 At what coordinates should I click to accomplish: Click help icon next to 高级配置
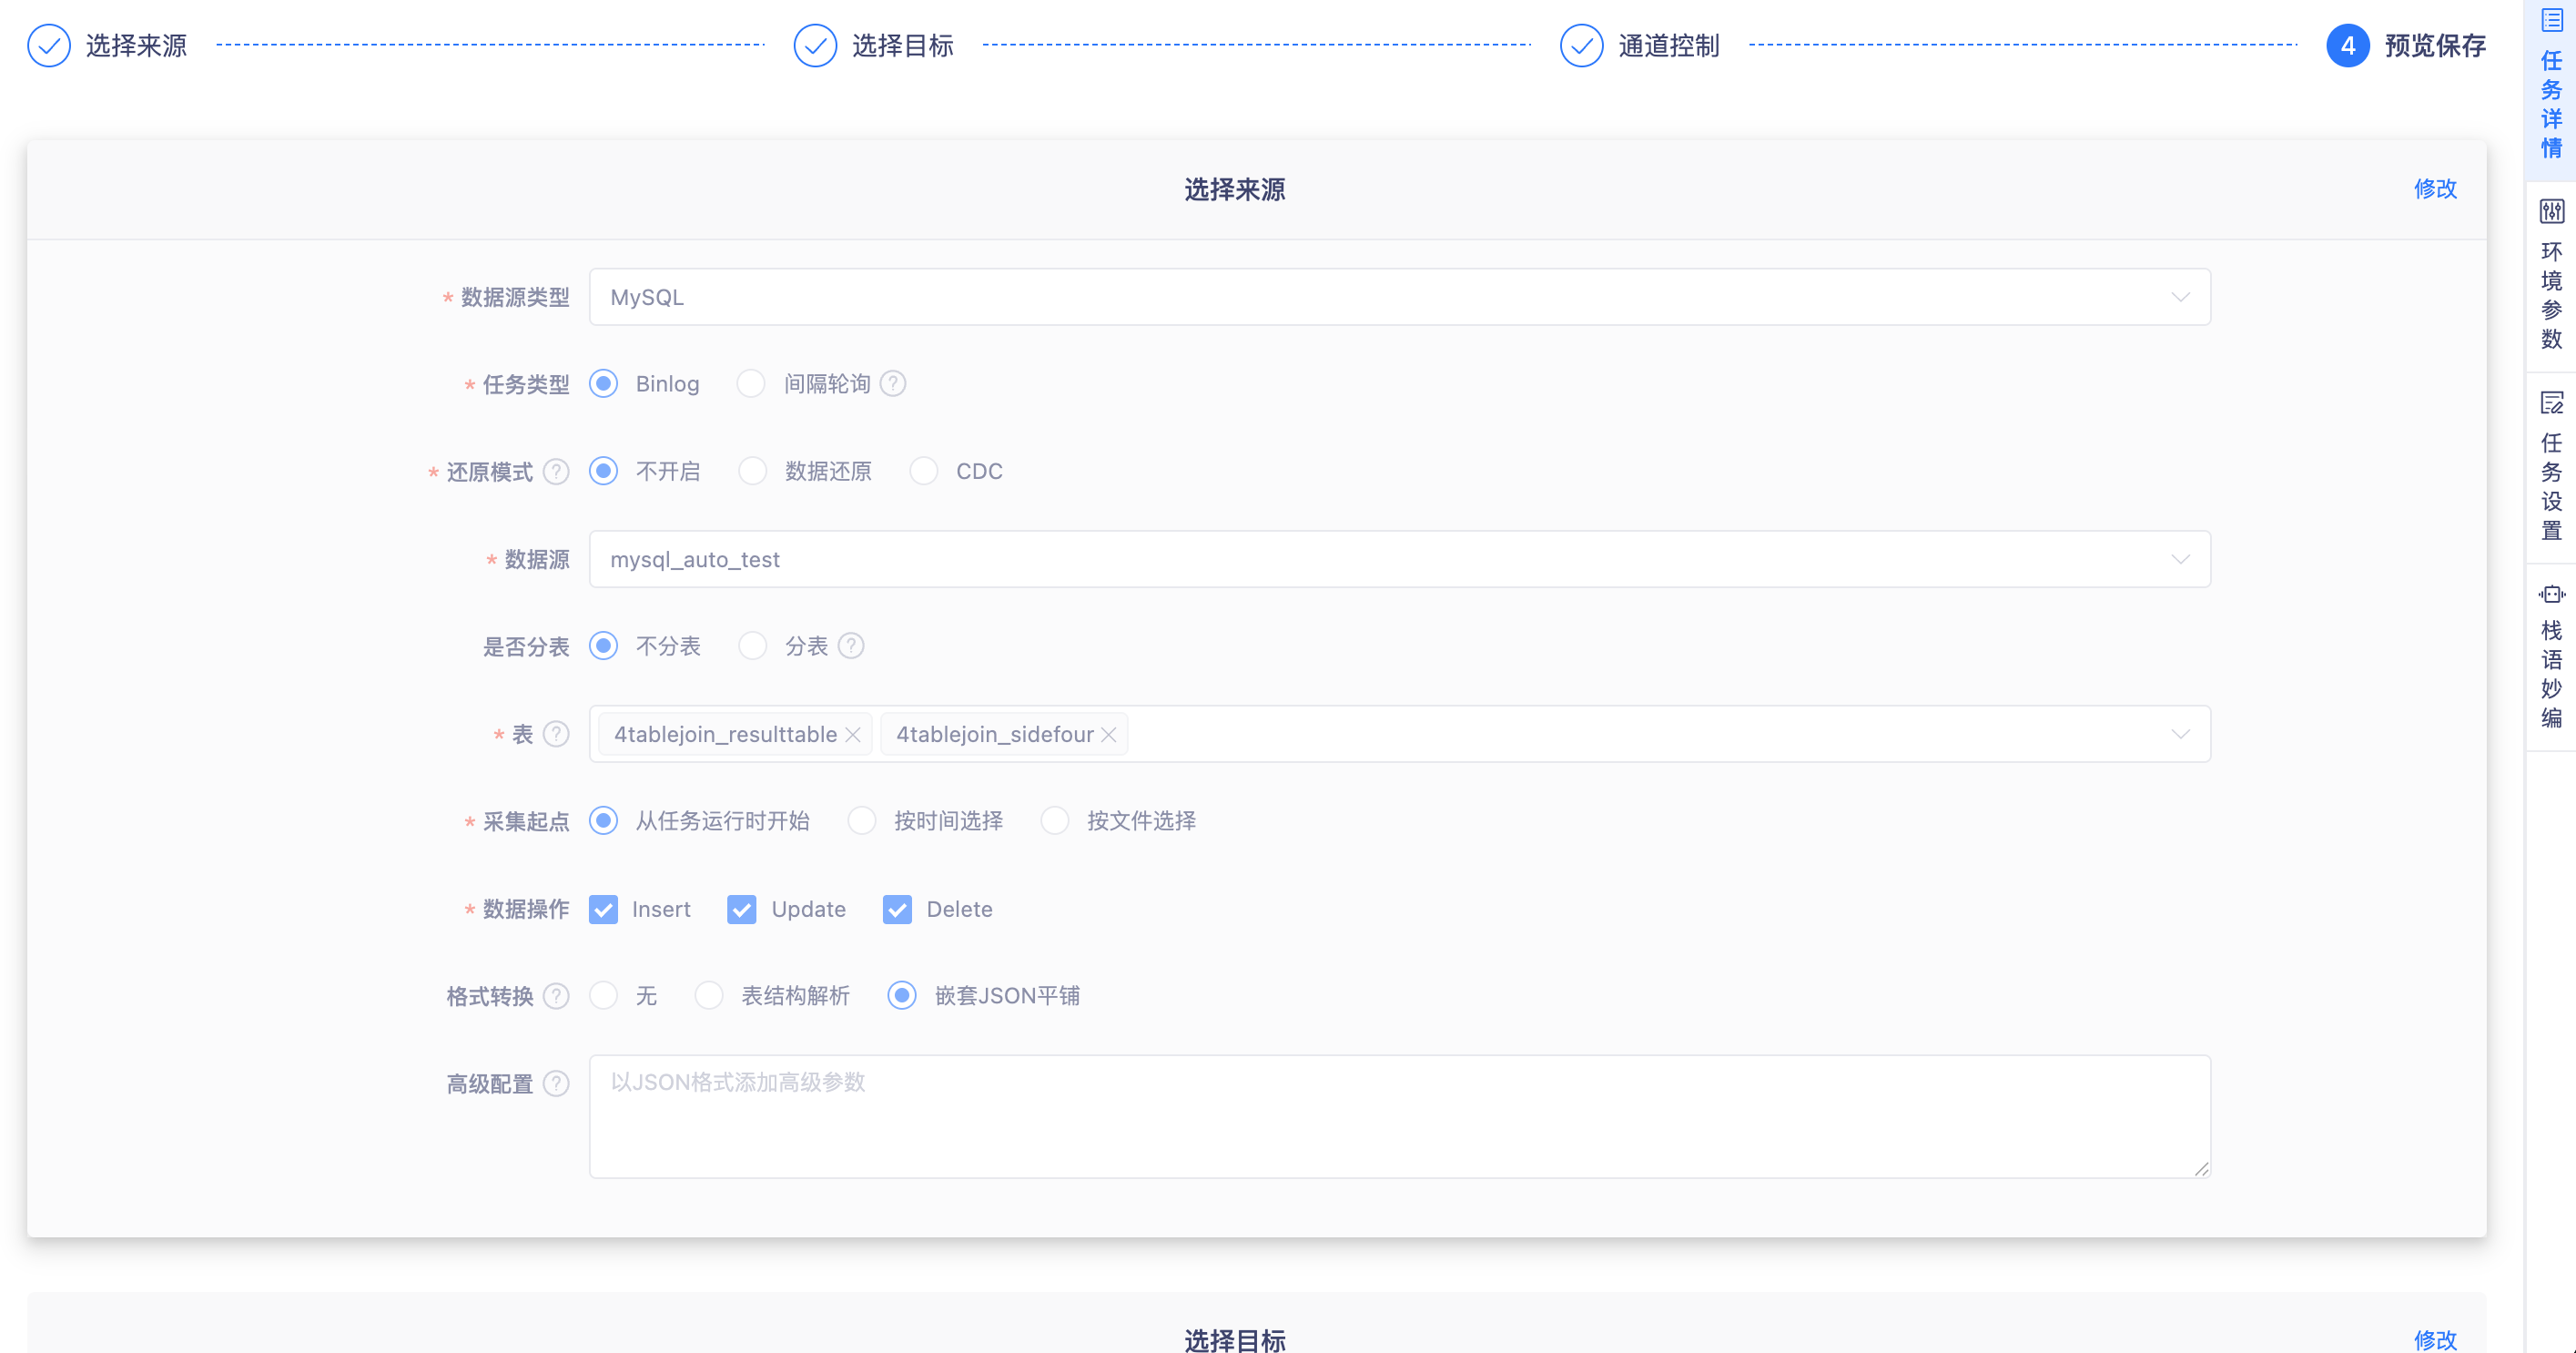[x=556, y=1084]
